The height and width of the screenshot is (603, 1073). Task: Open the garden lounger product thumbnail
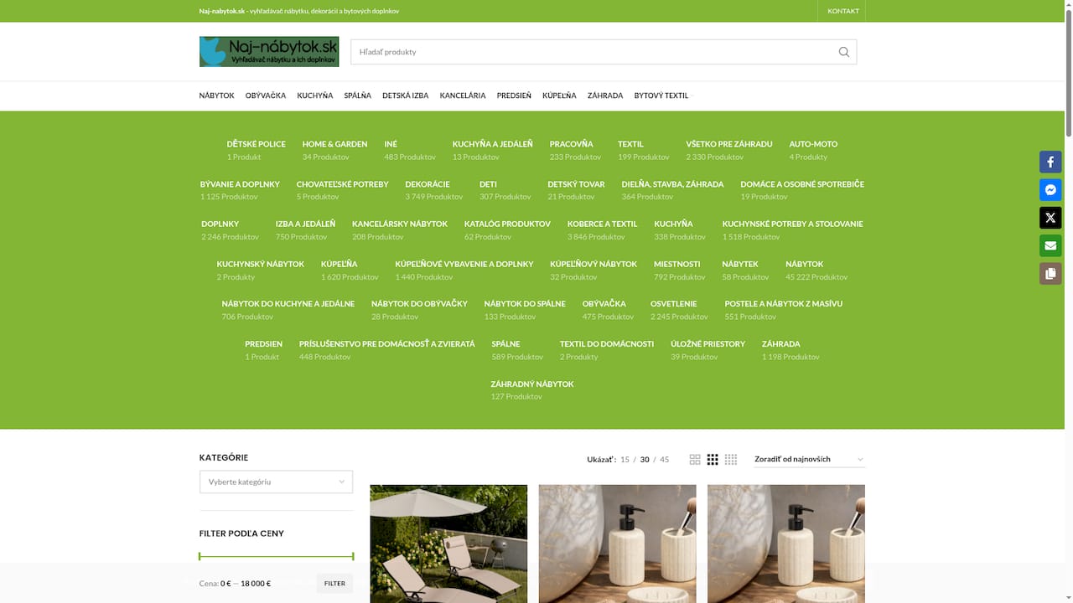point(448,544)
